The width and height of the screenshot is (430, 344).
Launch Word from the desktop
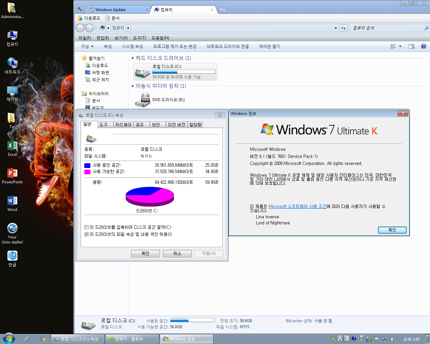[x=12, y=203]
